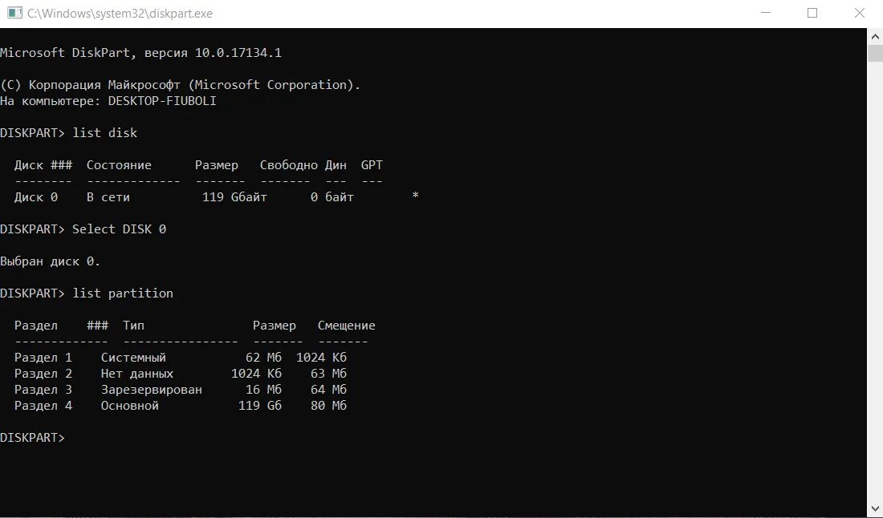Click the last empty DISKPART> prompt
883x518 pixels.
[33, 438]
